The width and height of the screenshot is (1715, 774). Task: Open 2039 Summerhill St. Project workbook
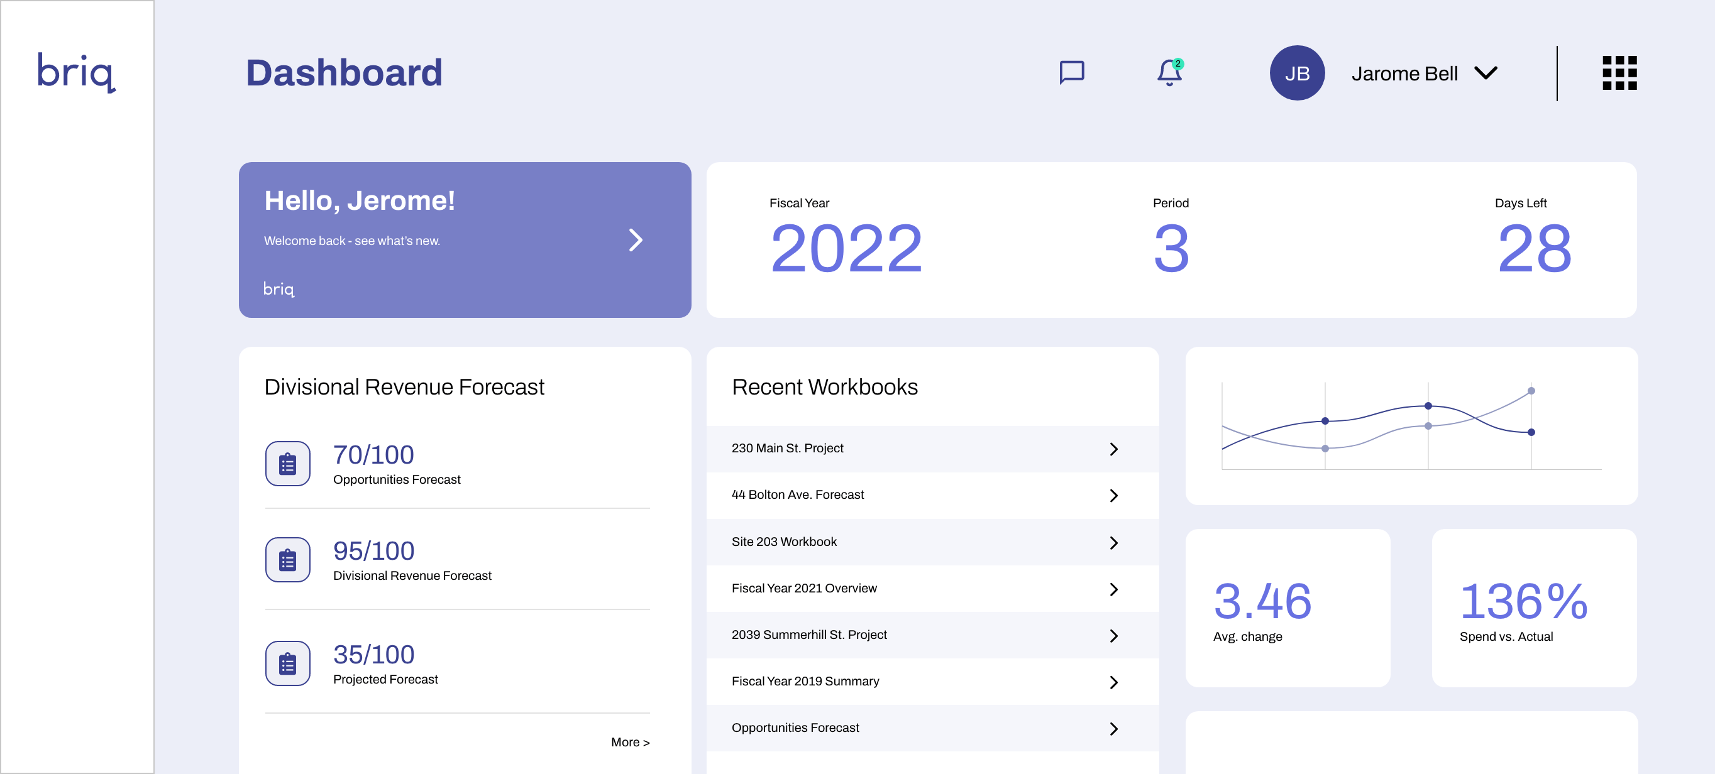(x=809, y=635)
